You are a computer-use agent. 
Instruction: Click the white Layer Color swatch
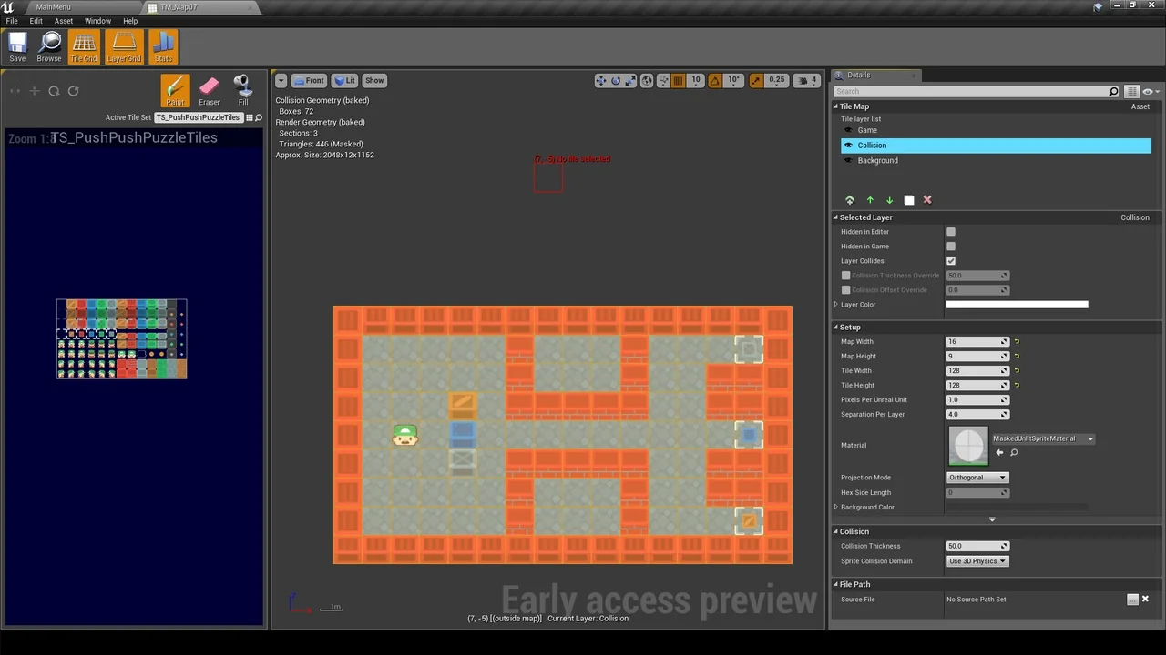(1017, 305)
